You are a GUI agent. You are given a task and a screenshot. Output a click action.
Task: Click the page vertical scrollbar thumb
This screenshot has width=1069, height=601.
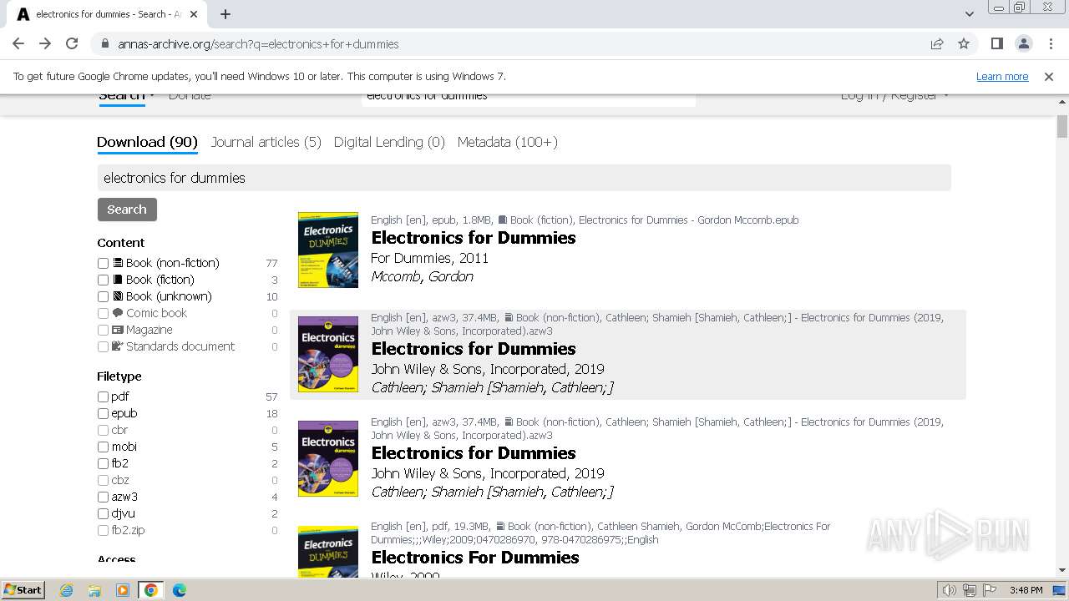click(1061, 127)
